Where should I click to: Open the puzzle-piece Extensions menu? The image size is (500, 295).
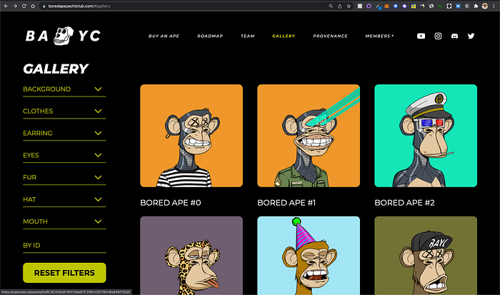coord(476,6)
